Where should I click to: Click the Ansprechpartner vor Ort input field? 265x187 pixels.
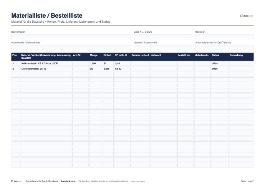coord(224,47)
